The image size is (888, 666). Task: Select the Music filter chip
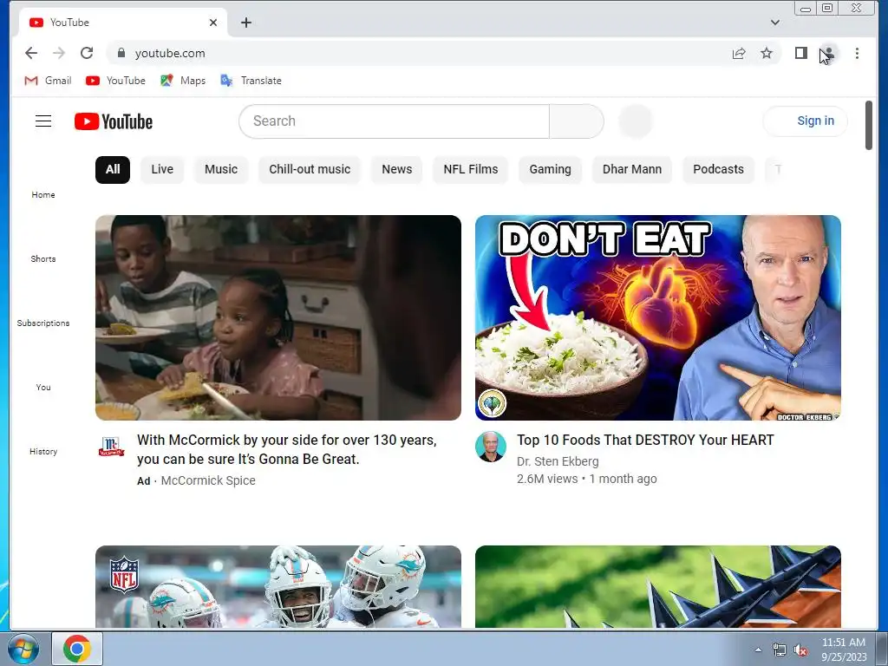[221, 169]
